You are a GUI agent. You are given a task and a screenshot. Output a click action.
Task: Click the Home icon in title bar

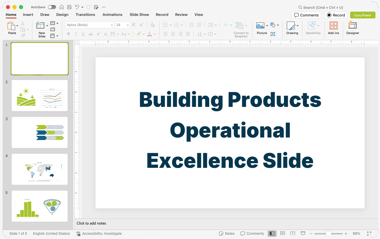point(61,7)
